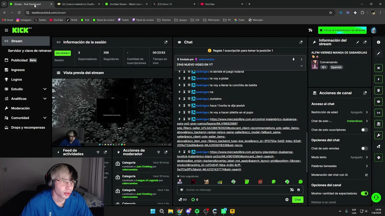The width and height of the screenshot is (385, 216).
Task: Open the Logros sidebar item
Action: pos(26,79)
